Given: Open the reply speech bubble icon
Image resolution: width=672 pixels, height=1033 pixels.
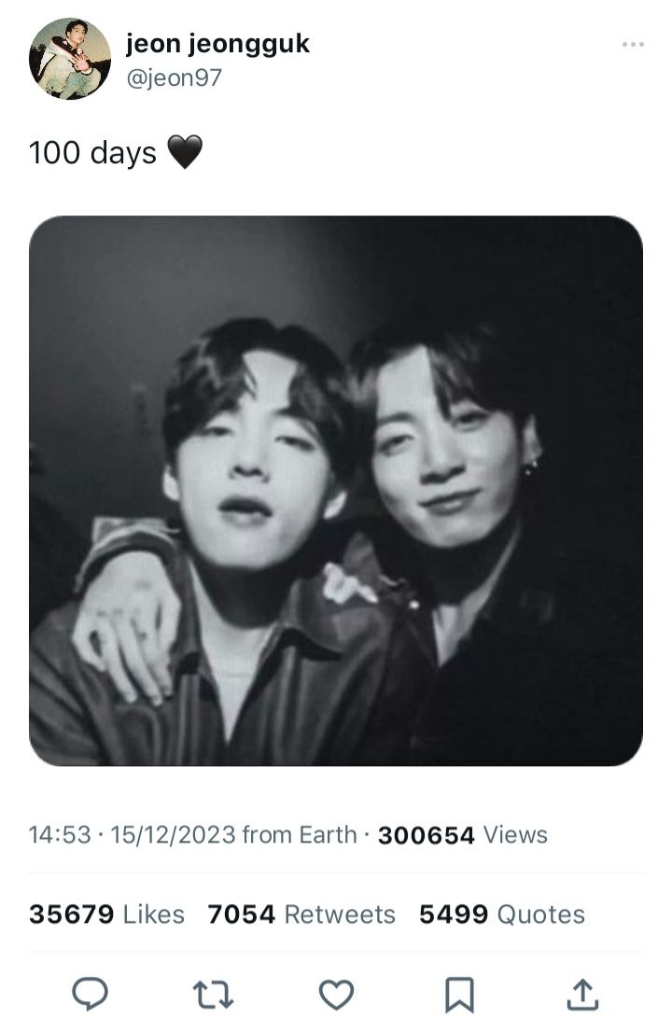Looking at the screenshot, I should click(x=90, y=994).
